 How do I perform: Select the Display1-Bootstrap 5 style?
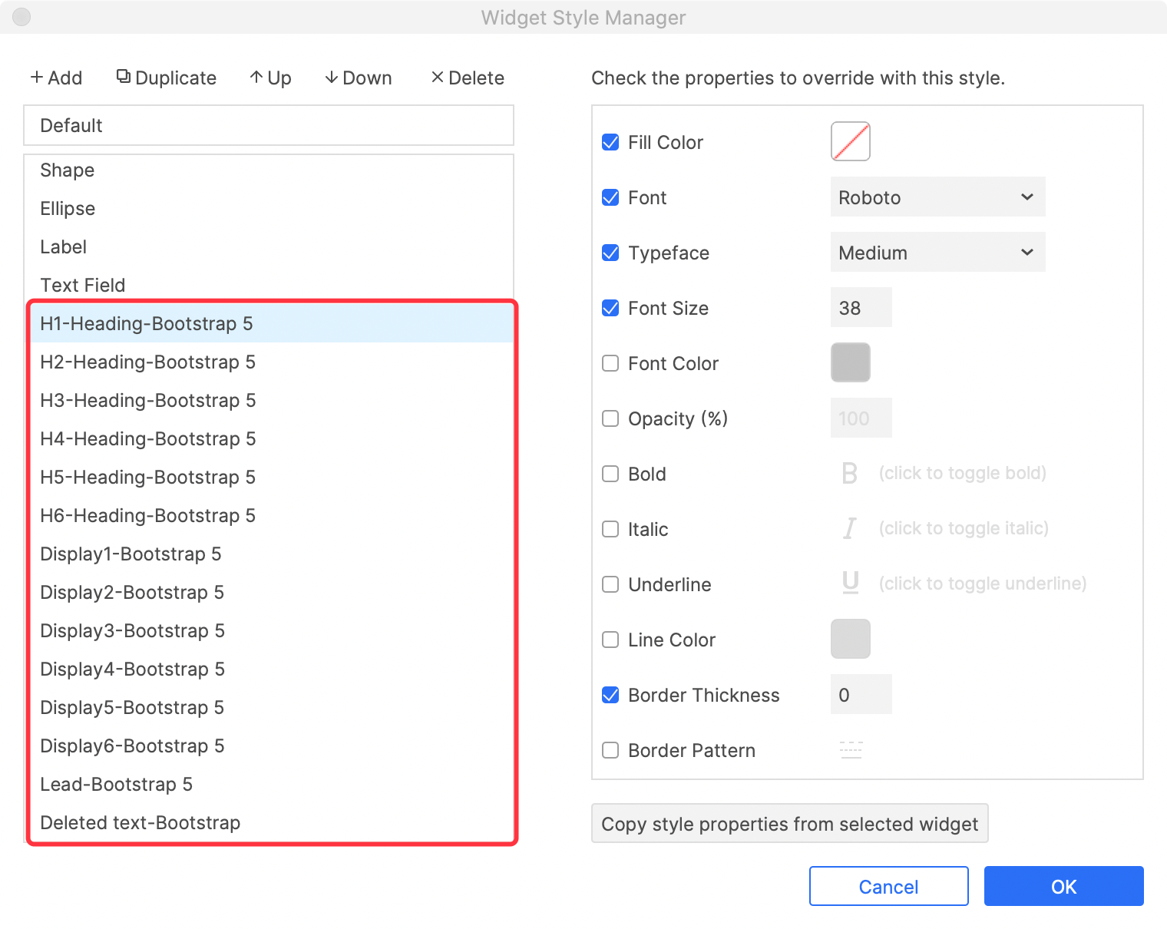(131, 554)
